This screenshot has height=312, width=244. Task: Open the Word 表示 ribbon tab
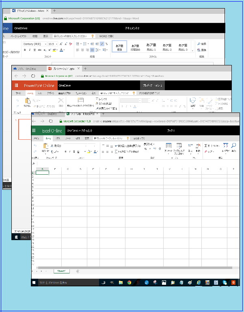coord(46,36)
